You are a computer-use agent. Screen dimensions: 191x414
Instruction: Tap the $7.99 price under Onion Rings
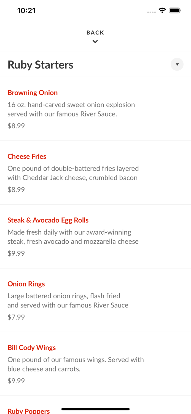coord(16,317)
